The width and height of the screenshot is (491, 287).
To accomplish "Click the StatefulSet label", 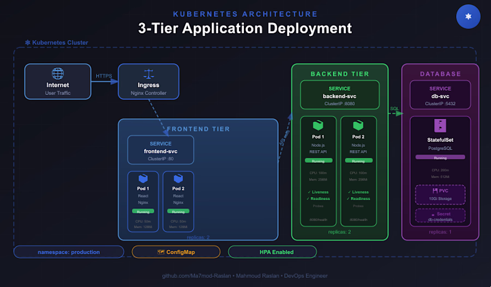I will pyautogui.click(x=440, y=140).
